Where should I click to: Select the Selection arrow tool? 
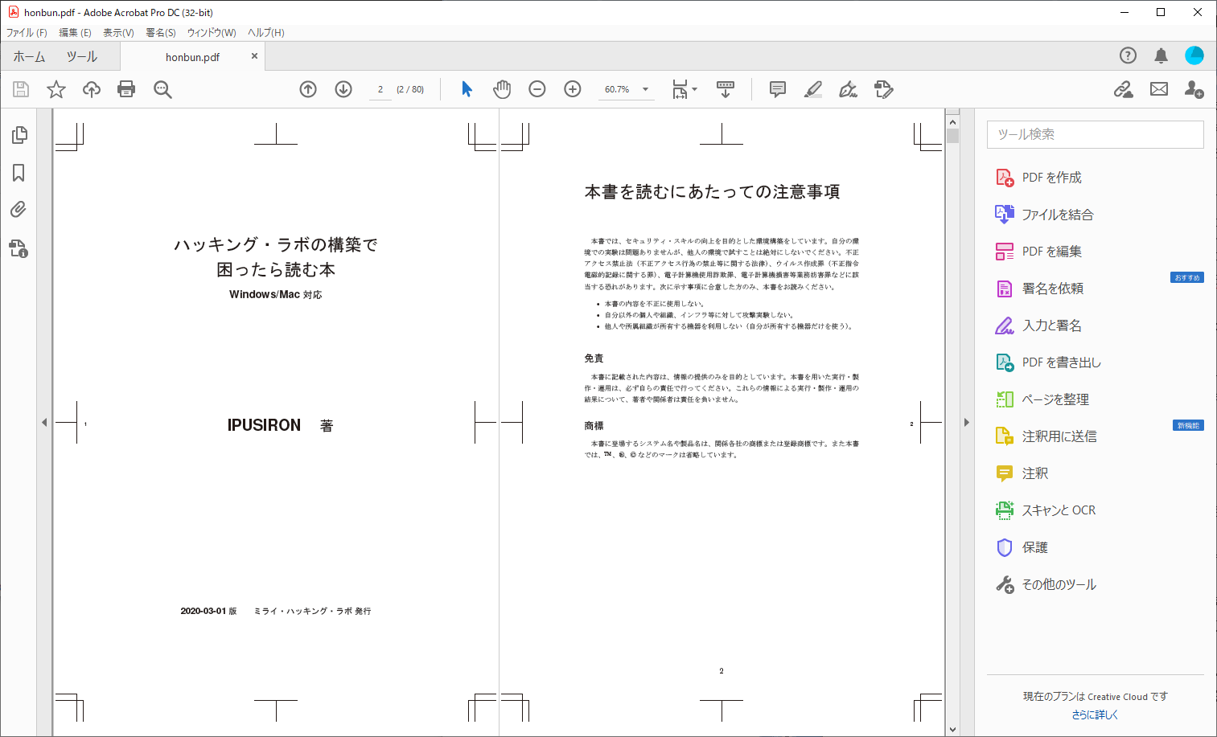coord(467,89)
